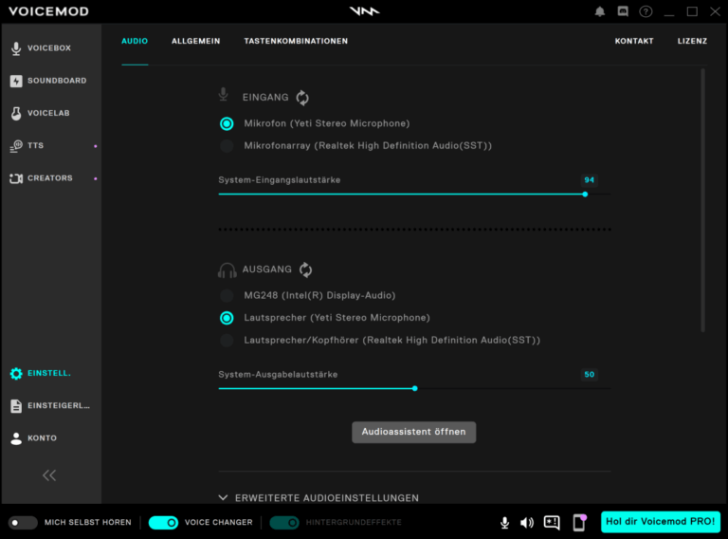Click the Voicemod VM logo

coord(364,11)
